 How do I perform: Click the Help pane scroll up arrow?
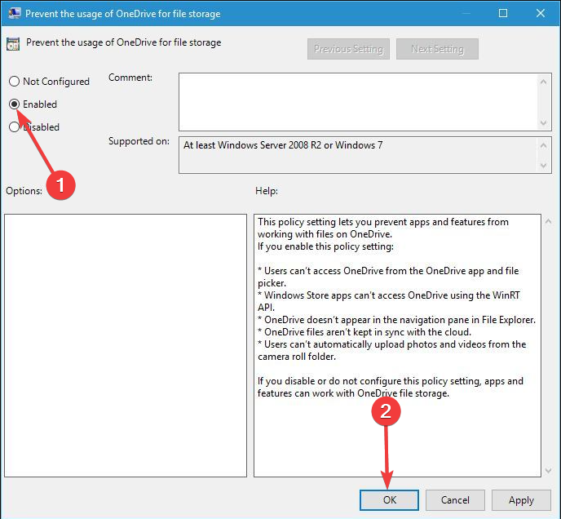(x=548, y=222)
